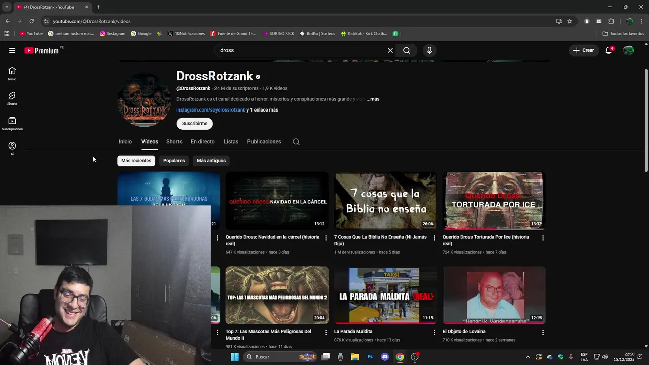This screenshot has width=649, height=365.
Task: Open Photoshop from the taskbar
Action: [370, 357]
